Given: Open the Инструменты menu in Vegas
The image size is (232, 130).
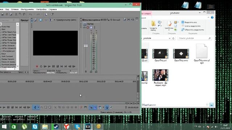Looking at the screenshot, I should (27, 9).
